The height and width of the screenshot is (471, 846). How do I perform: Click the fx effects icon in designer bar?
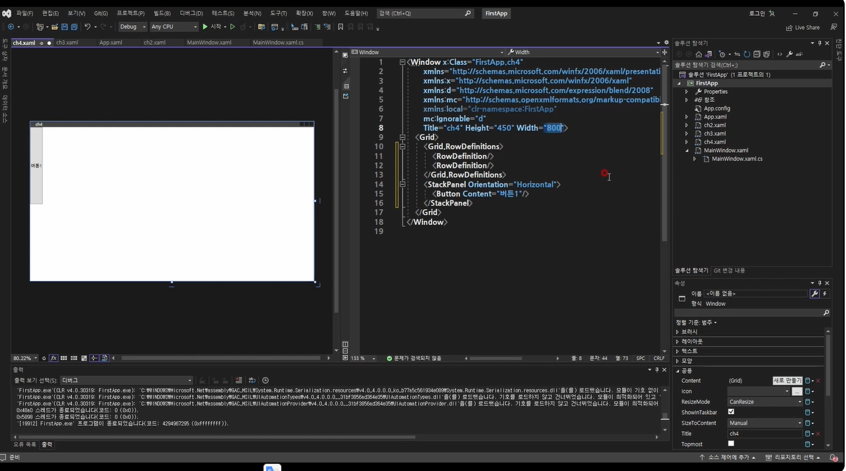pos(54,358)
